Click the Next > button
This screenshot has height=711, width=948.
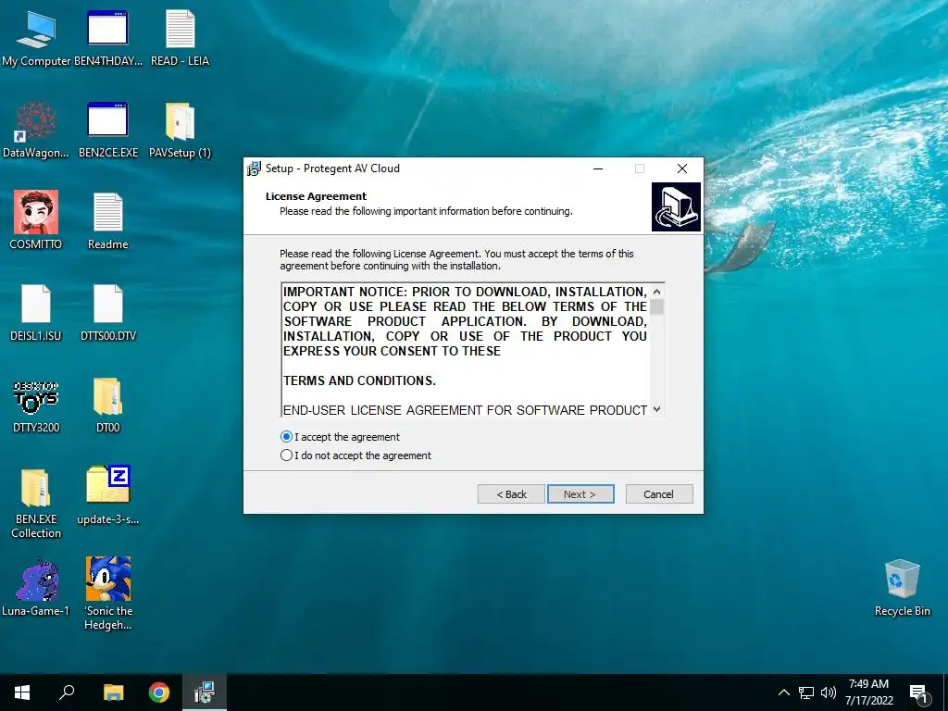click(x=580, y=494)
